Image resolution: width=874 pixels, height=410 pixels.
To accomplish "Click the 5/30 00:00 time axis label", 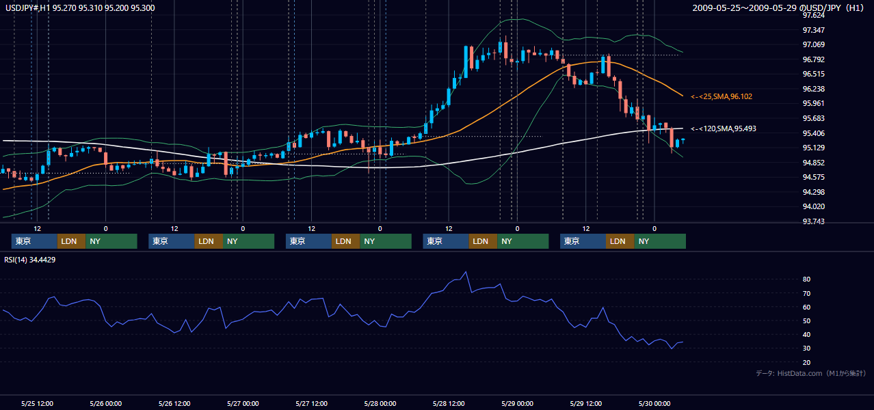I will click(654, 403).
